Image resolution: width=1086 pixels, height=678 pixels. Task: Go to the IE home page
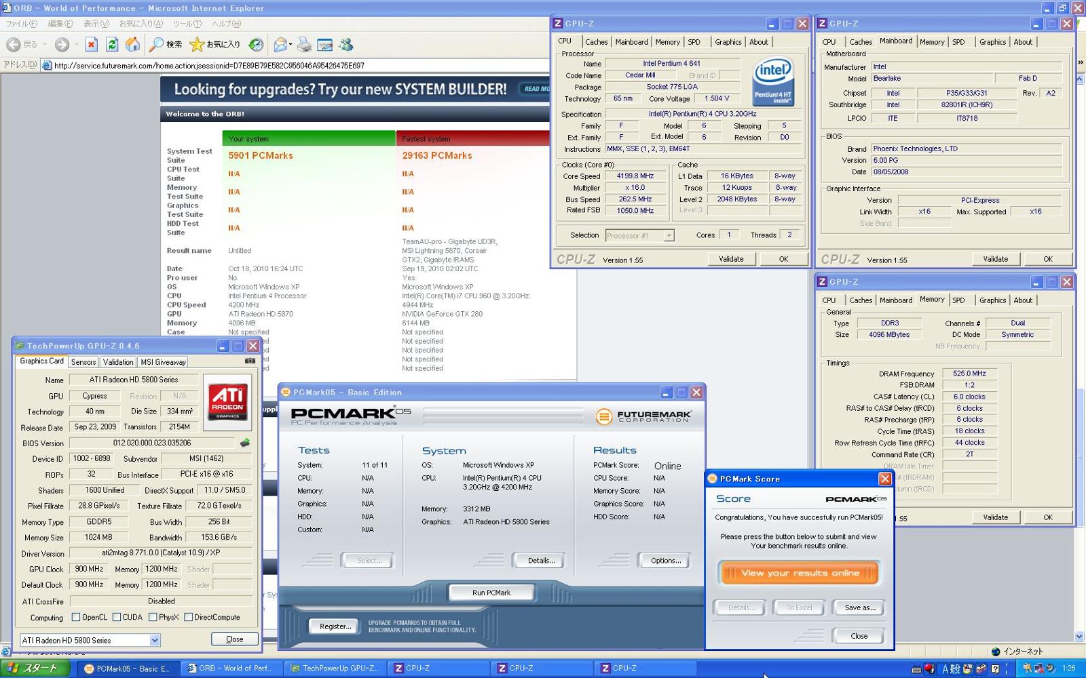[x=133, y=45]
